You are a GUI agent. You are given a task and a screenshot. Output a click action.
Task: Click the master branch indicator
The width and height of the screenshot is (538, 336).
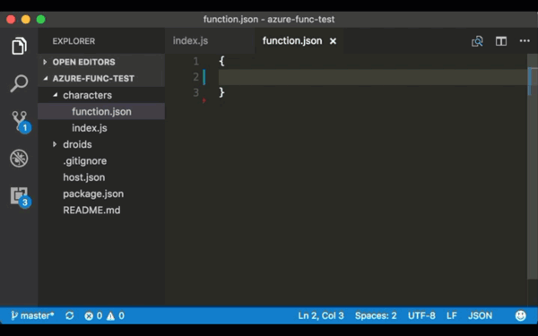pos(32,315)
